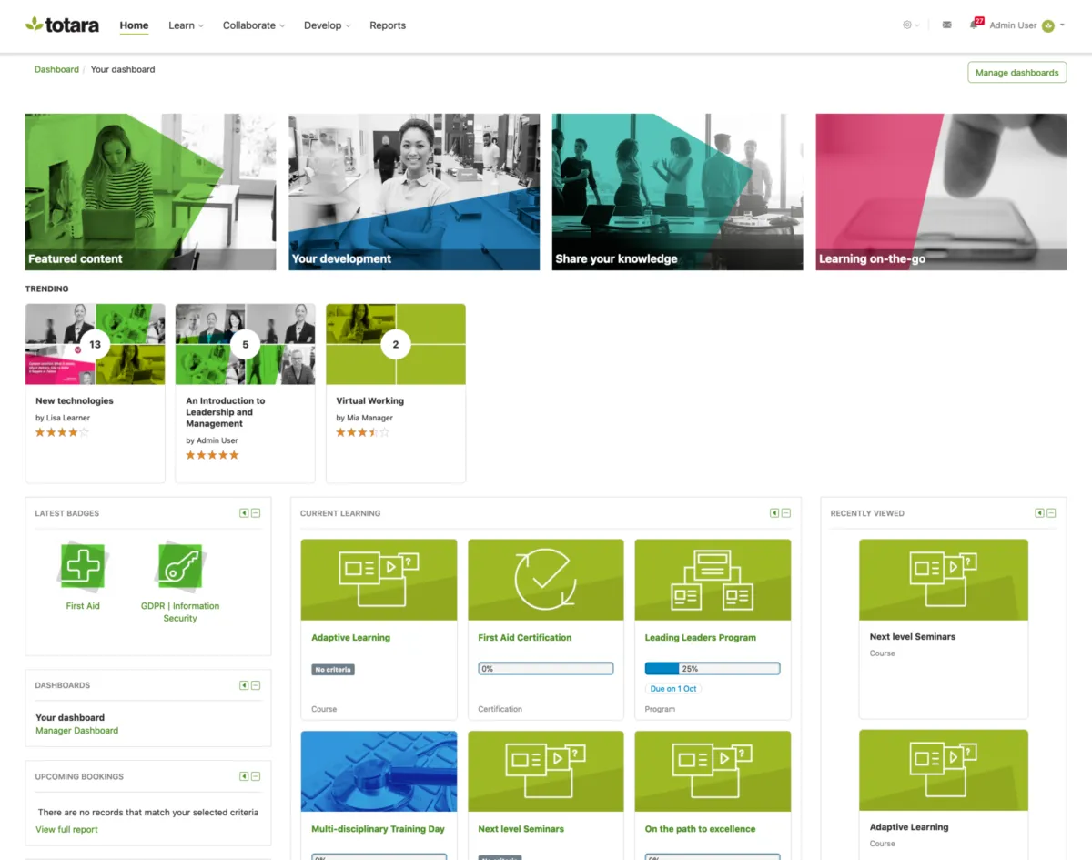Viewport: 1092px width, 860px height.
Task: Click the Leading Leaders Program tile icon
Action: (713, 580)
